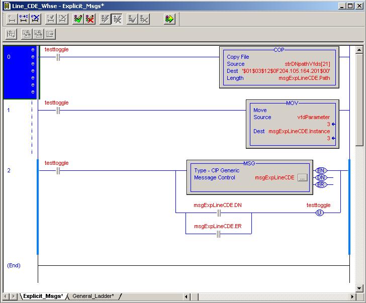This screenshot has height=303, width=366.
Task: Select the msgExpLineCDE.DN contact
Action: point(219,213)
